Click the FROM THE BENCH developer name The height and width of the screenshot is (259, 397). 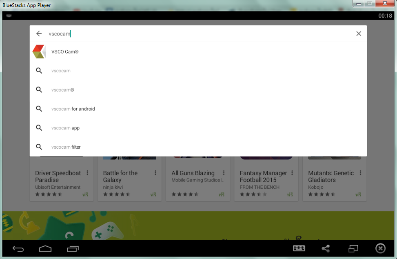259,187
